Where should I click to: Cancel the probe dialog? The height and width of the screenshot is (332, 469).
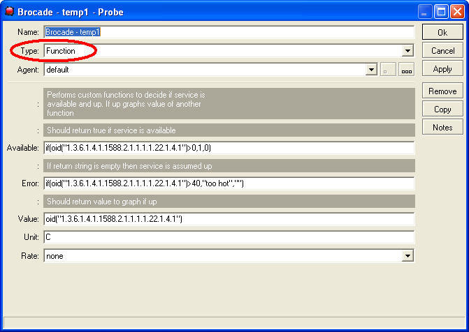click(x=442, y=50)
